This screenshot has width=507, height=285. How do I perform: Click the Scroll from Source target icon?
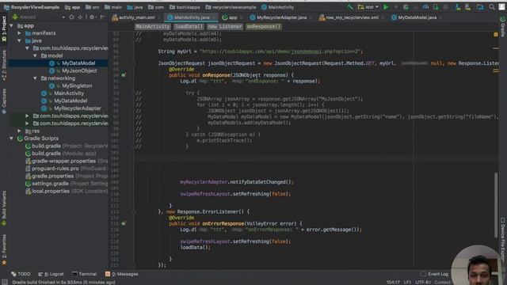click(x=71, y=17)
